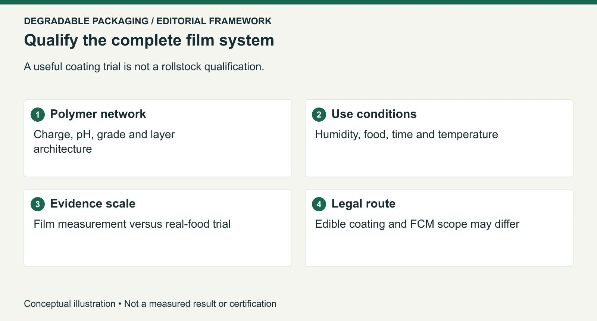Click the text "Charge, pH, grade and layer architecture"
This screenshot has height=321, width=597.
pos(104,142)
